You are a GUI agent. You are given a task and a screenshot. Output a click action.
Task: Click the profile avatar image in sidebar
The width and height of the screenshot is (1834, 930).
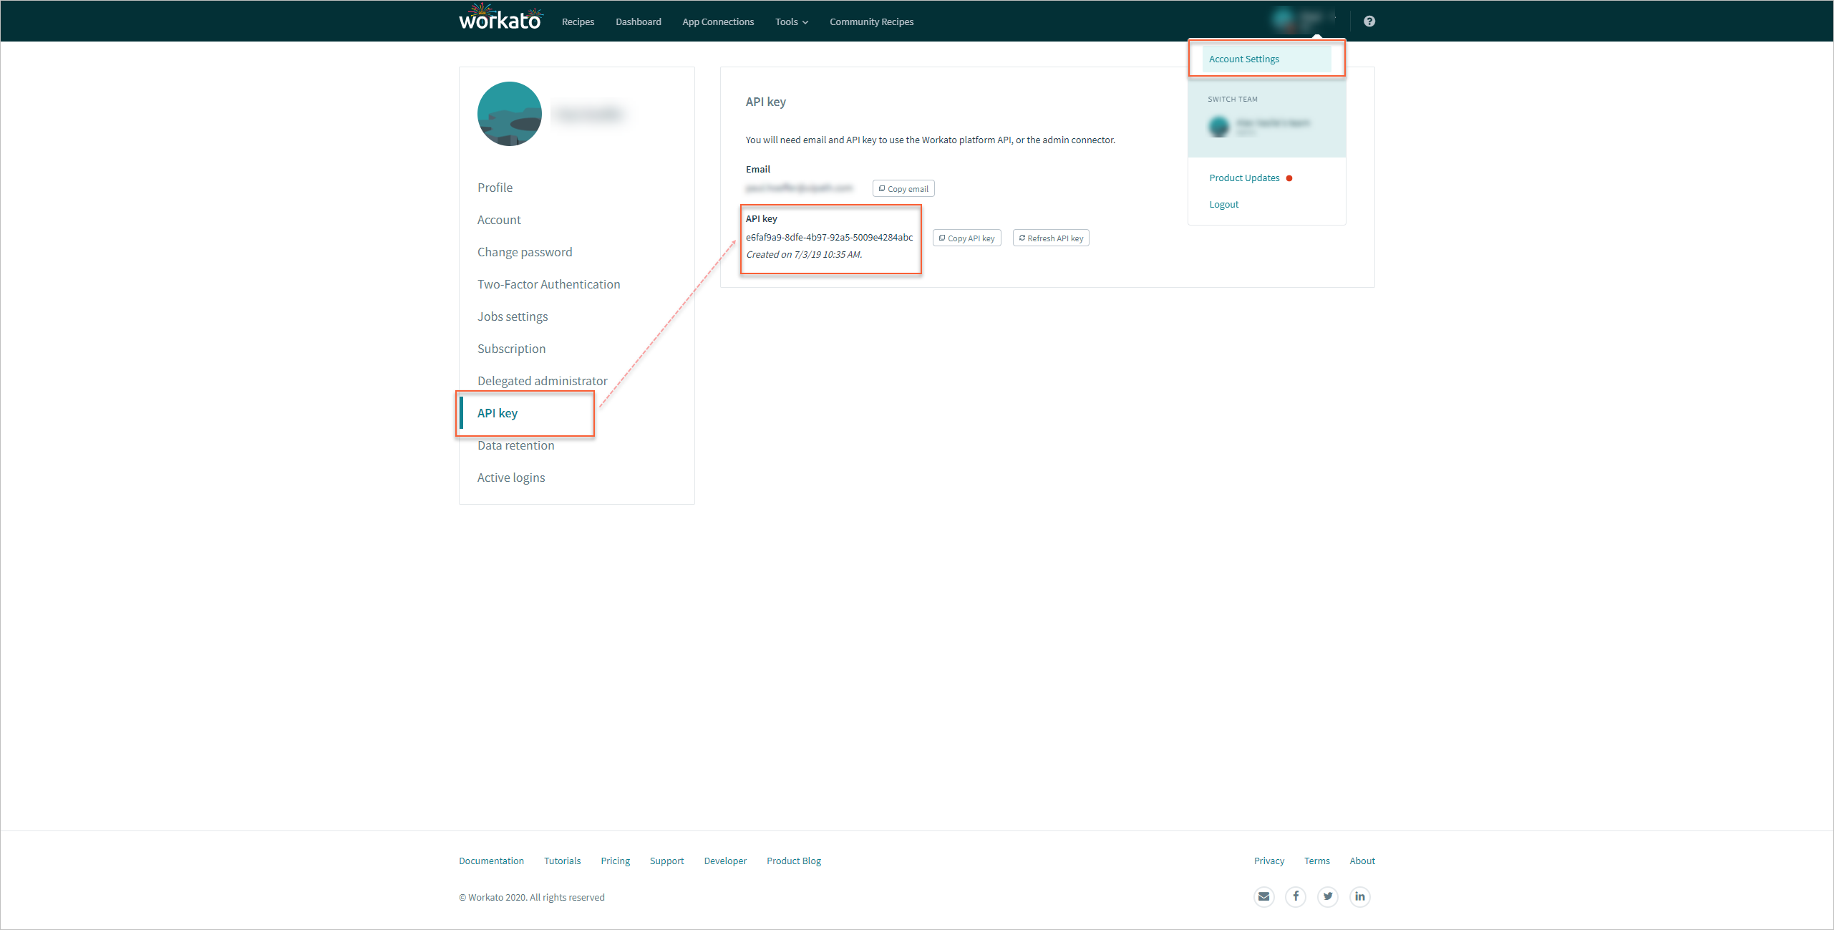509,114
